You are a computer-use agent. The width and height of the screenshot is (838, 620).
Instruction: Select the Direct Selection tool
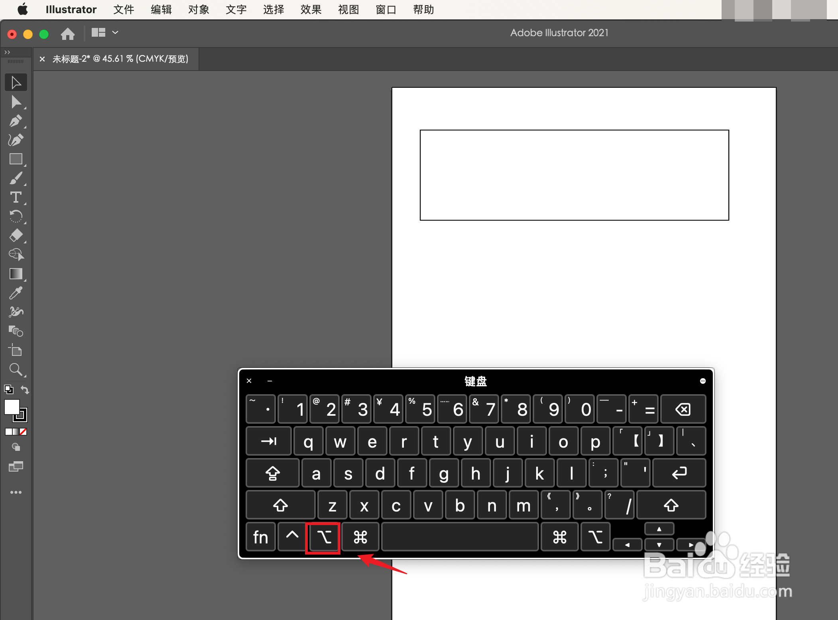[16, 102]
